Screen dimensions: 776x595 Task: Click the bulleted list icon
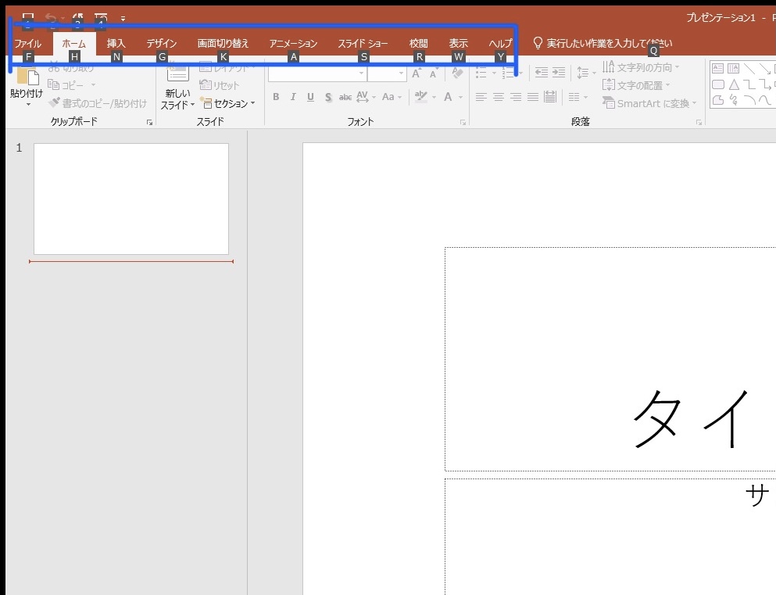coord(481,73)
